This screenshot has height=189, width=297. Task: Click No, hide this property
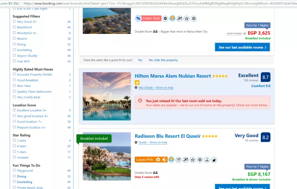coord(163,60)
